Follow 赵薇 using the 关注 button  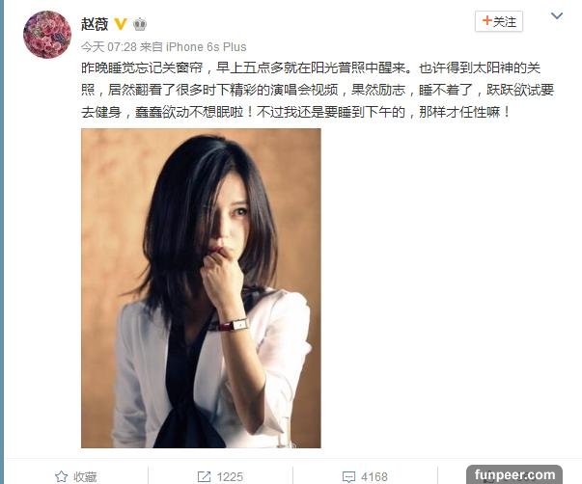(499, 21)
